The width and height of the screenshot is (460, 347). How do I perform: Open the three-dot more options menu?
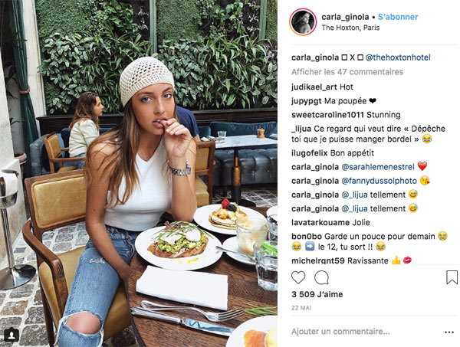coord(449,332)
